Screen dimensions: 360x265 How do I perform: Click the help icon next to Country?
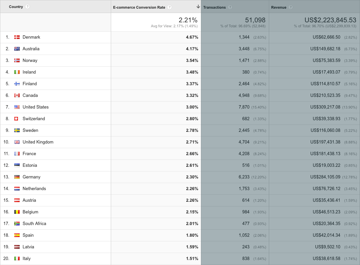(x=27, y=7)
